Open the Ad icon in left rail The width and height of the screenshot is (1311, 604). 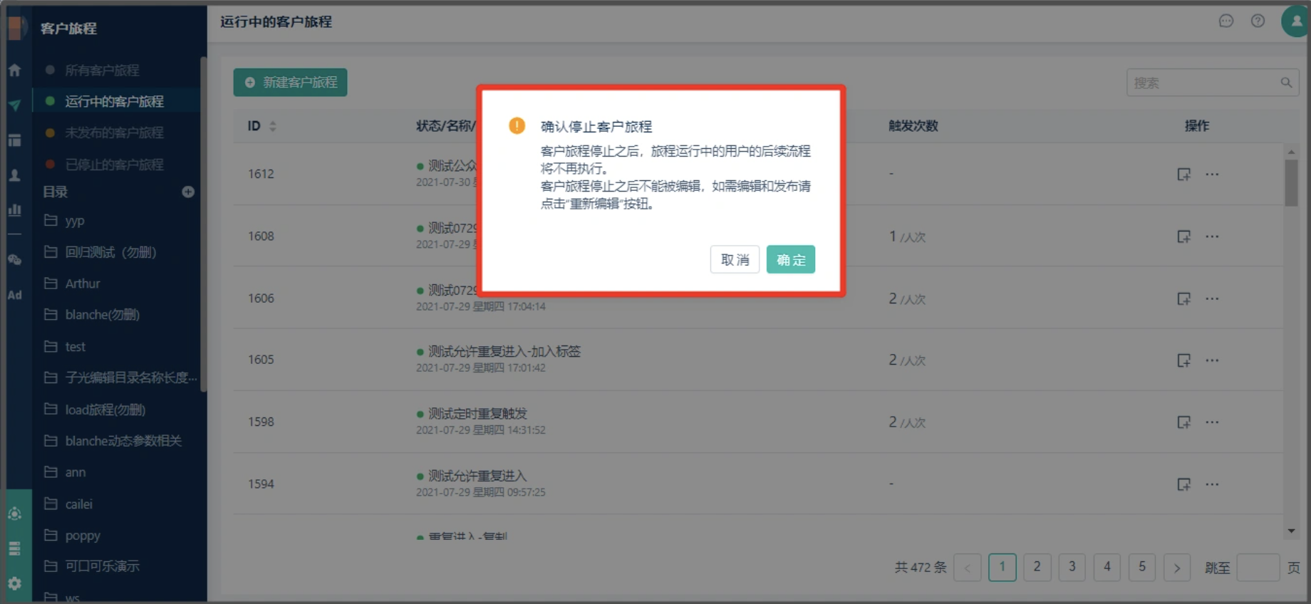click(14, 295)
